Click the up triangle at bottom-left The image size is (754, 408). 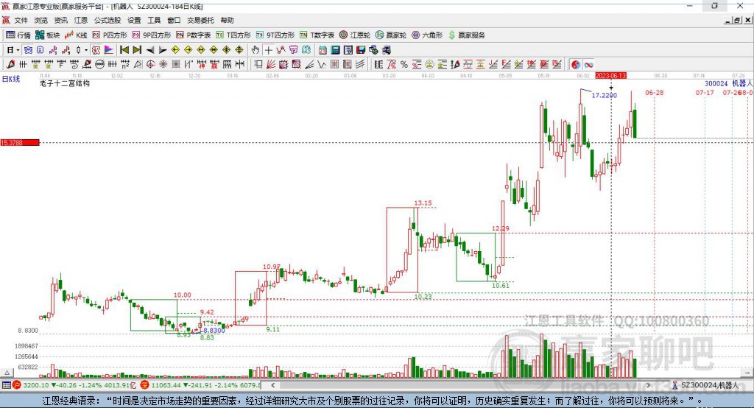7,373
